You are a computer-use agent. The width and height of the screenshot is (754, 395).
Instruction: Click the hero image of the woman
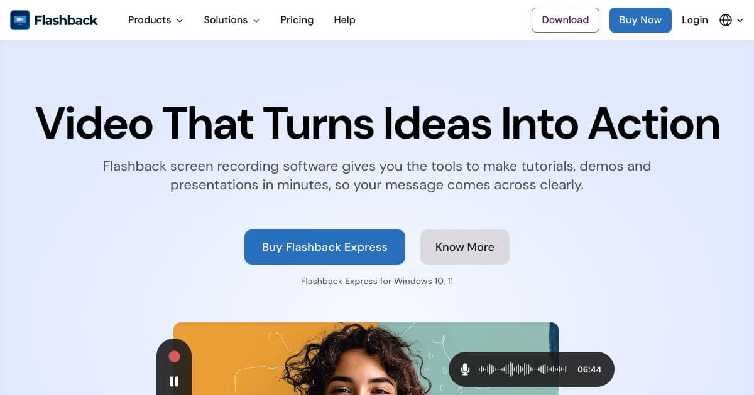pyautogui.click(x=366, y=359)
